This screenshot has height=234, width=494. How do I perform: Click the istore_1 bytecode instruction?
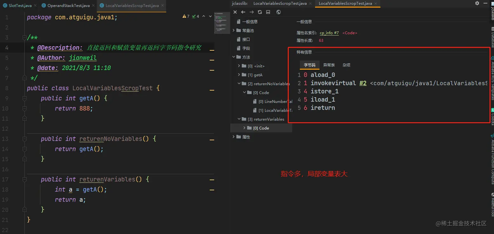(x=325, y=92)
